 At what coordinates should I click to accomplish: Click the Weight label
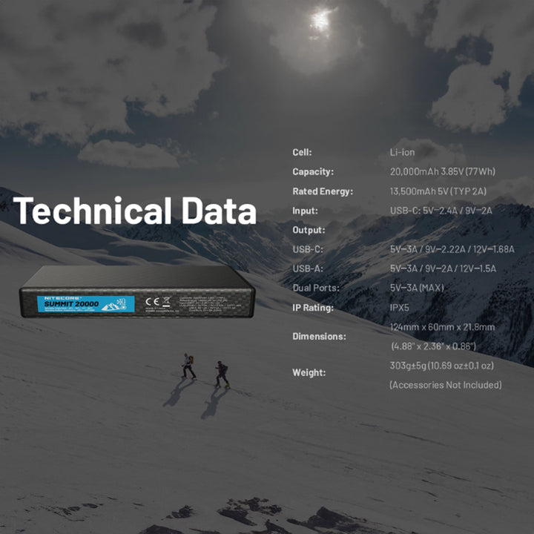pyautogui.click(x=308, y=372)
